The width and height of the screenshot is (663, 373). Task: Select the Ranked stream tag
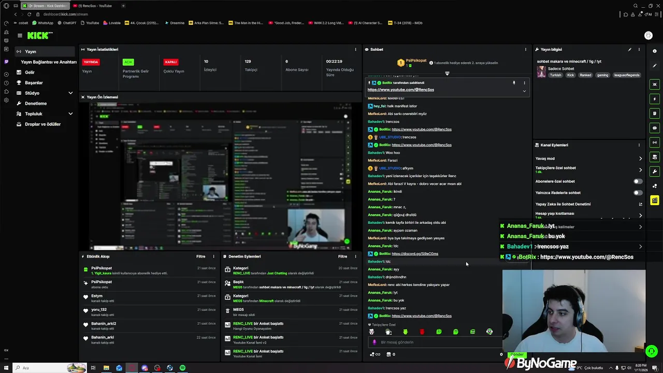click(585, 75)
